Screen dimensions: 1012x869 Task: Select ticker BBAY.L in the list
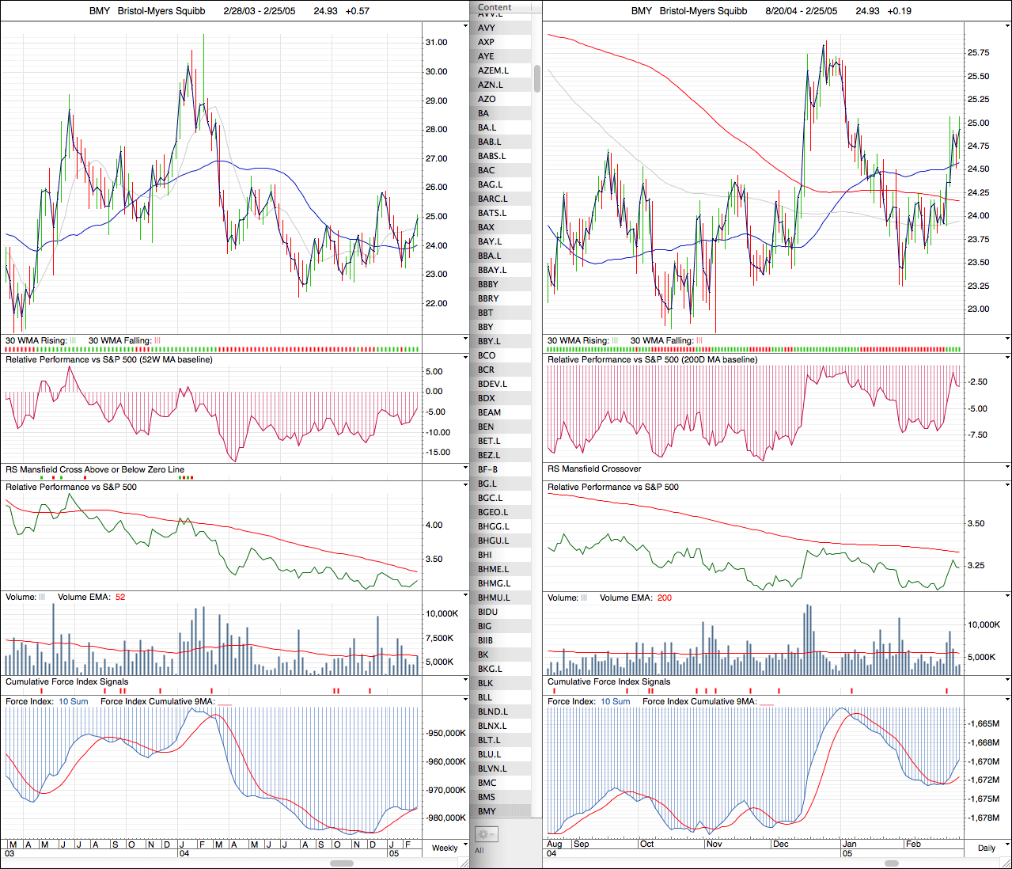[x=501, y=270]
